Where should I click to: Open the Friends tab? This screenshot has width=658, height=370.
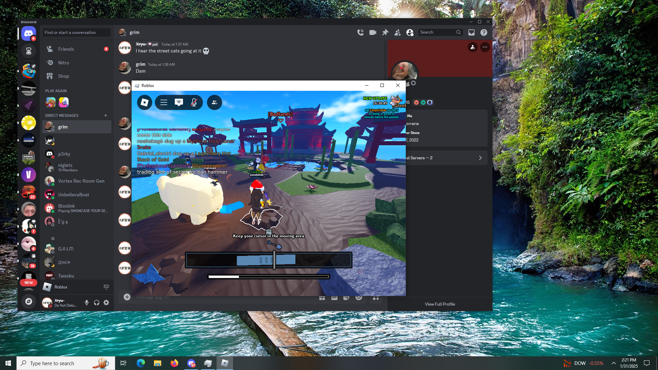pyautogui.click(x=66, y=49)
